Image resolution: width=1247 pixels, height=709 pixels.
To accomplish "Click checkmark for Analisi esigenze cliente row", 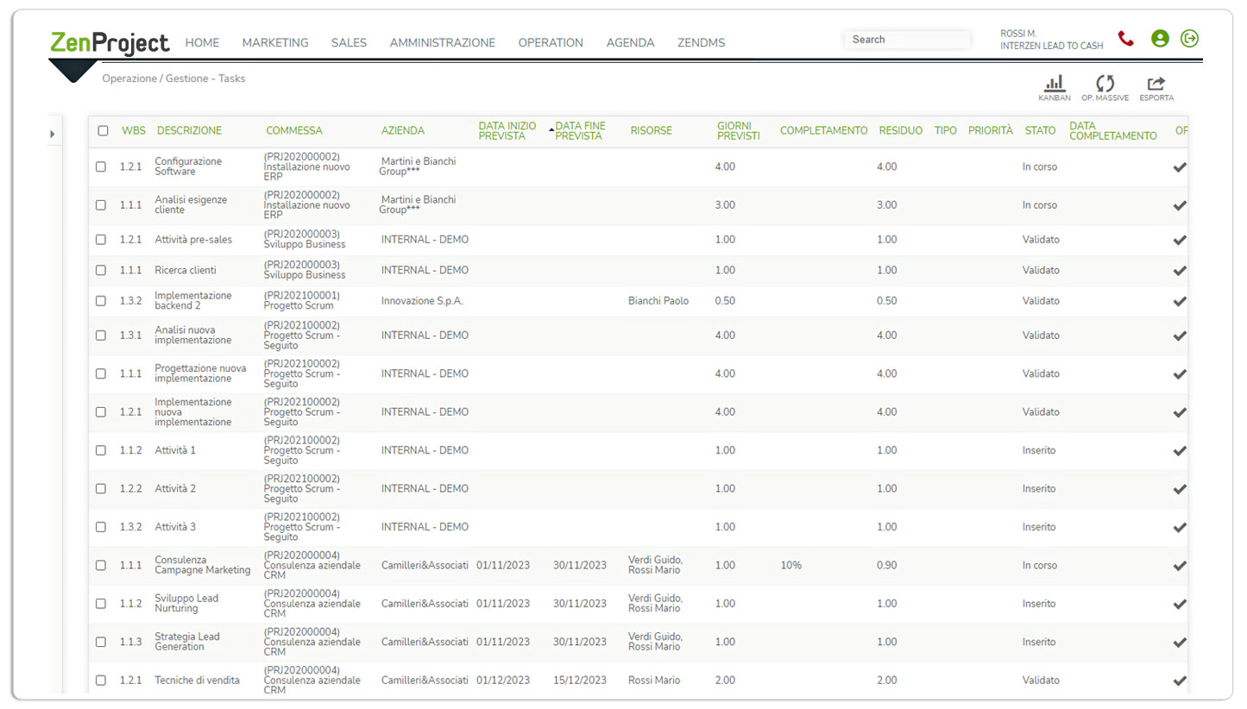I will pyautogui.click(x=1180, y=205).
